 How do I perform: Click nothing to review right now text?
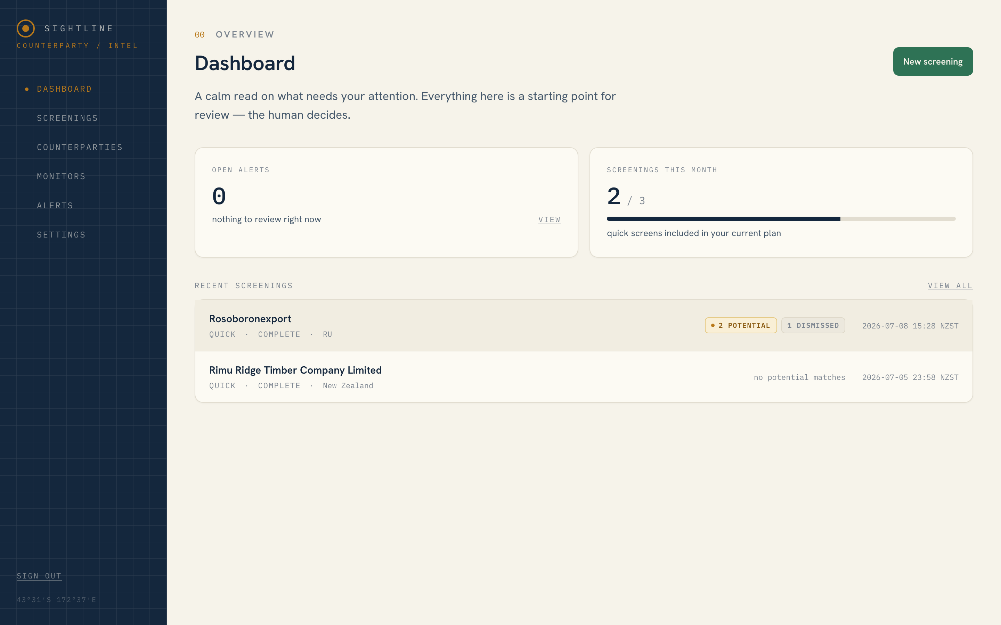click(266, 219)
